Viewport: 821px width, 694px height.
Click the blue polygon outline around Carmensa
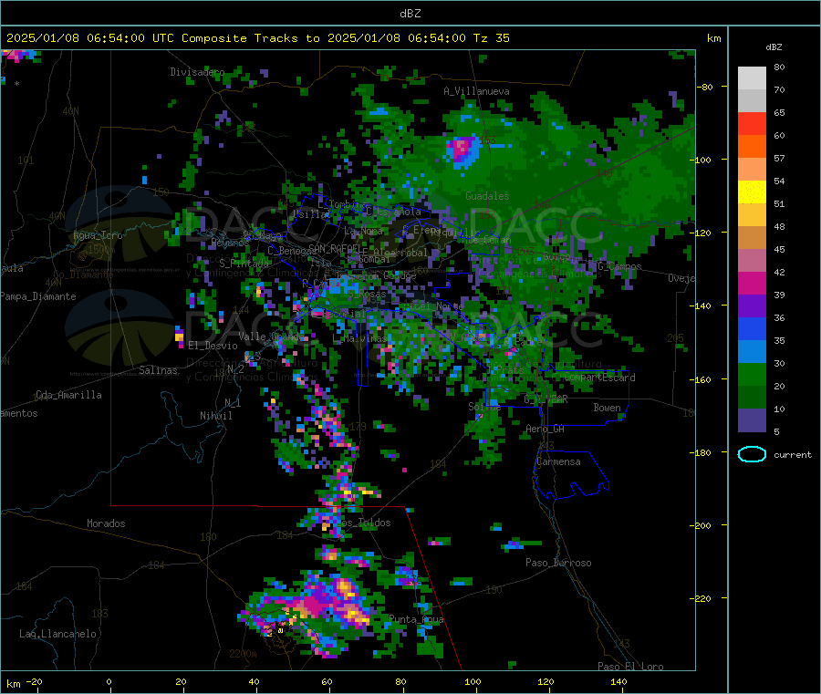tap(572, 474)
